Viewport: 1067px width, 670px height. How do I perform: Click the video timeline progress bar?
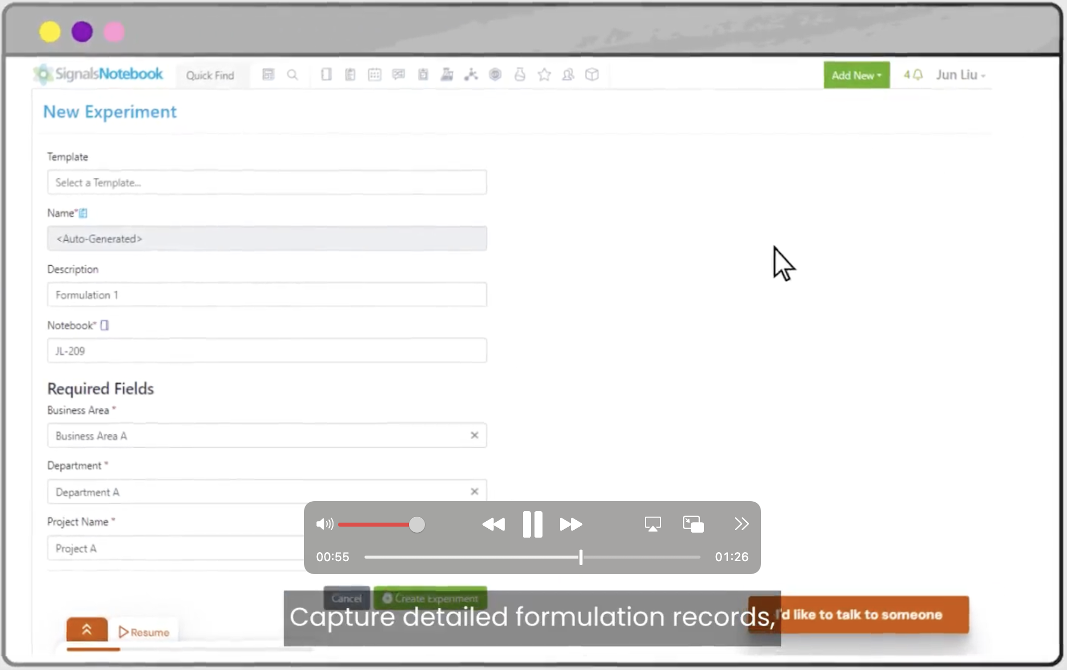[x=532, y=557]
